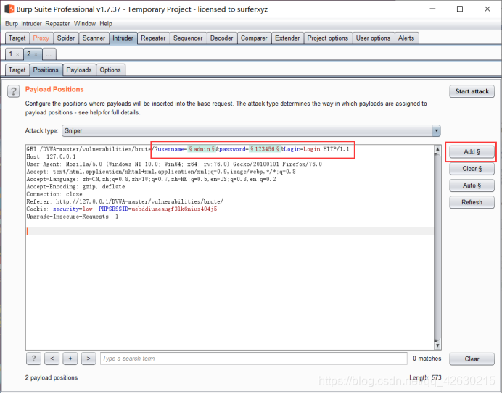
Task: Switch to the Sequencer tab
Action: 188,38
